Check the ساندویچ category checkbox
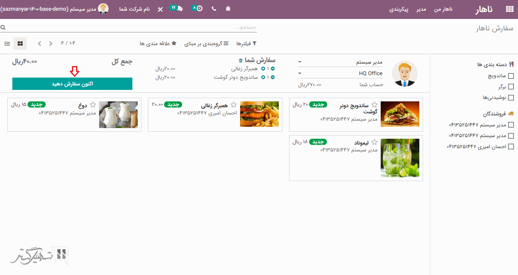Viewport: 518px width, 275px height. point(511,76)
